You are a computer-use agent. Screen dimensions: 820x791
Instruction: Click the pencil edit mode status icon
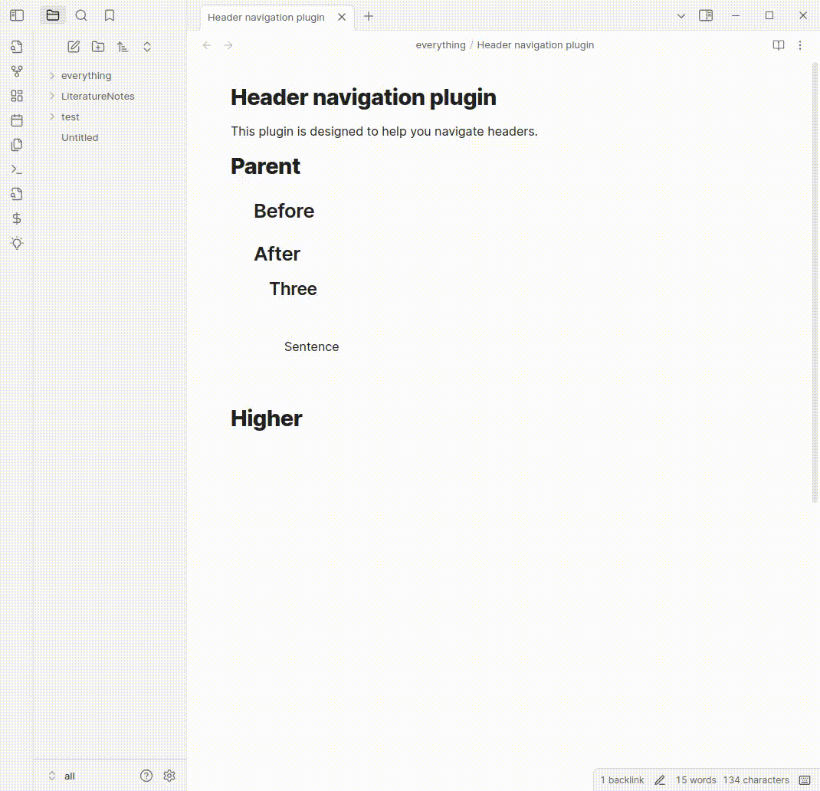click(x=660, y=780)
